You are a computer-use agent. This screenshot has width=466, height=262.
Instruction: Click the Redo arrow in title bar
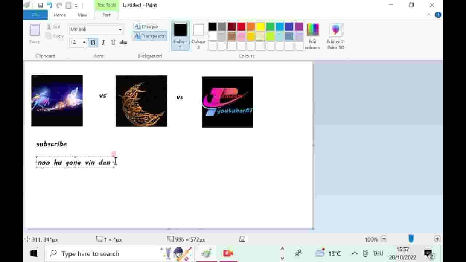click(59, 5)
